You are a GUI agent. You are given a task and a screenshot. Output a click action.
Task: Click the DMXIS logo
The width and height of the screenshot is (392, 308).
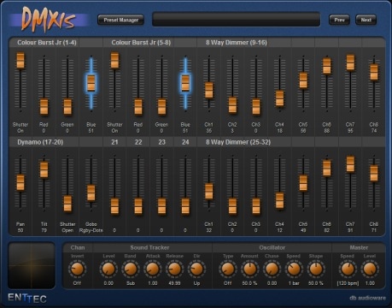click(x=49, y=20)
